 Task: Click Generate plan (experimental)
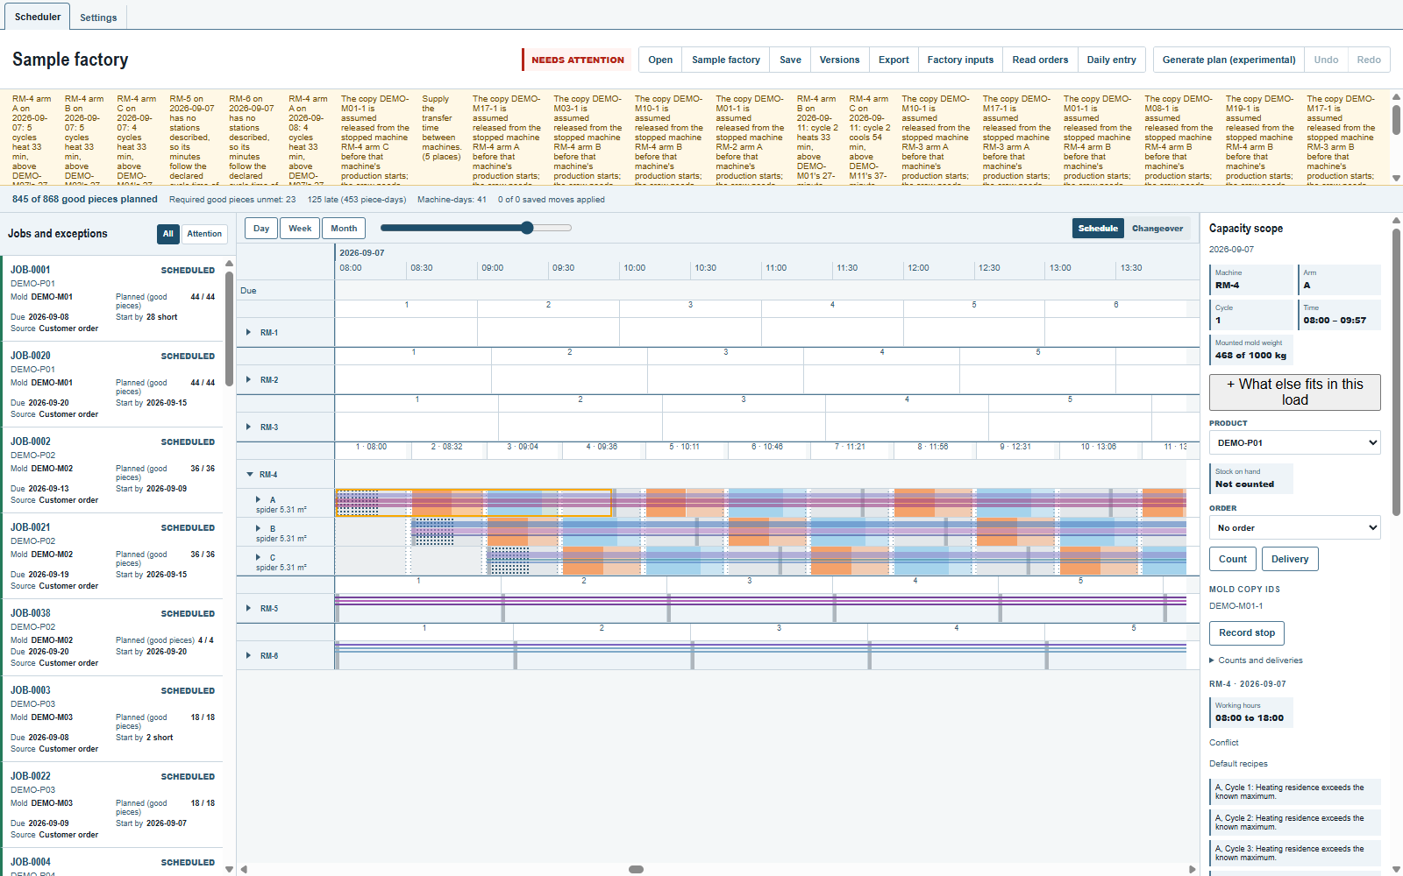(1229, 60)
